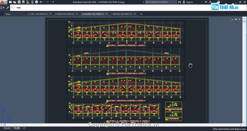
Task: Click the vertical scrollbar thumb
Action: [x=244, y=21]
